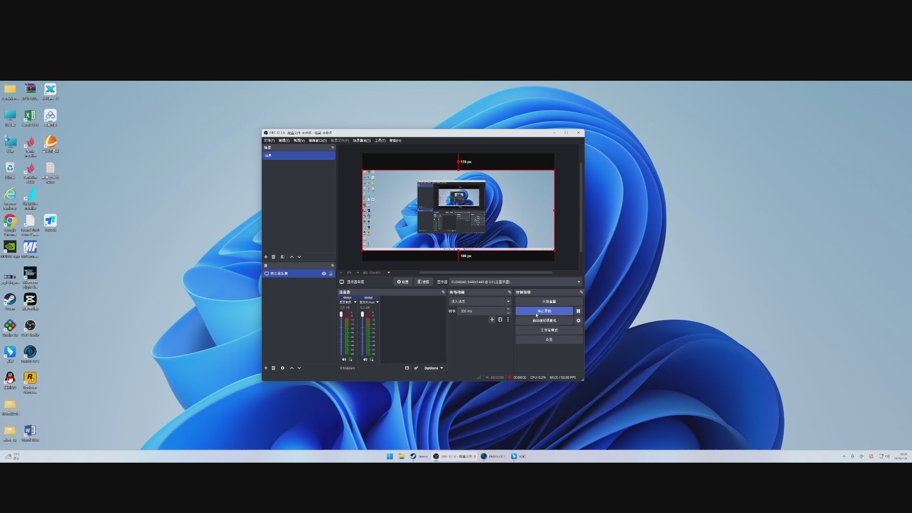Click the 300 ms duration field

coord(481,311)
